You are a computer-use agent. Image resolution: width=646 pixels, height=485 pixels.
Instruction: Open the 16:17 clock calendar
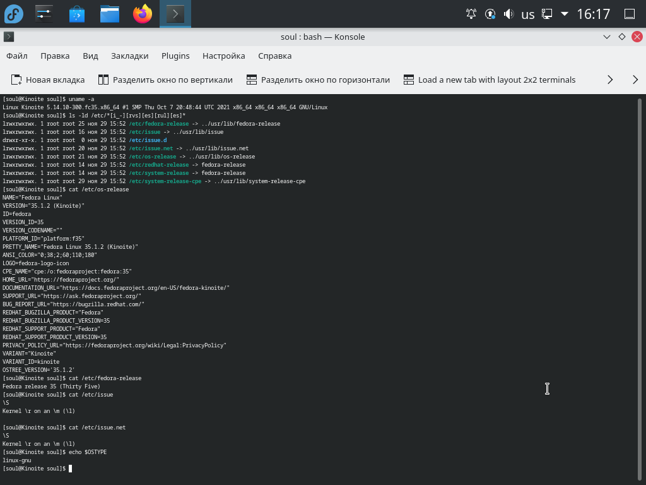point(593,14)
